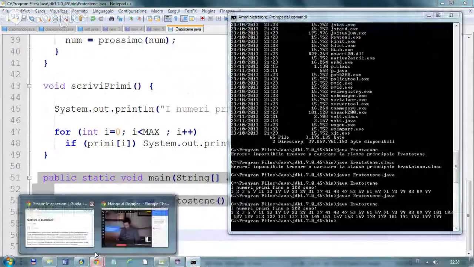474x267 pixels.
Task: Click the Stop macro recording icon
Action: pos(210,19)
